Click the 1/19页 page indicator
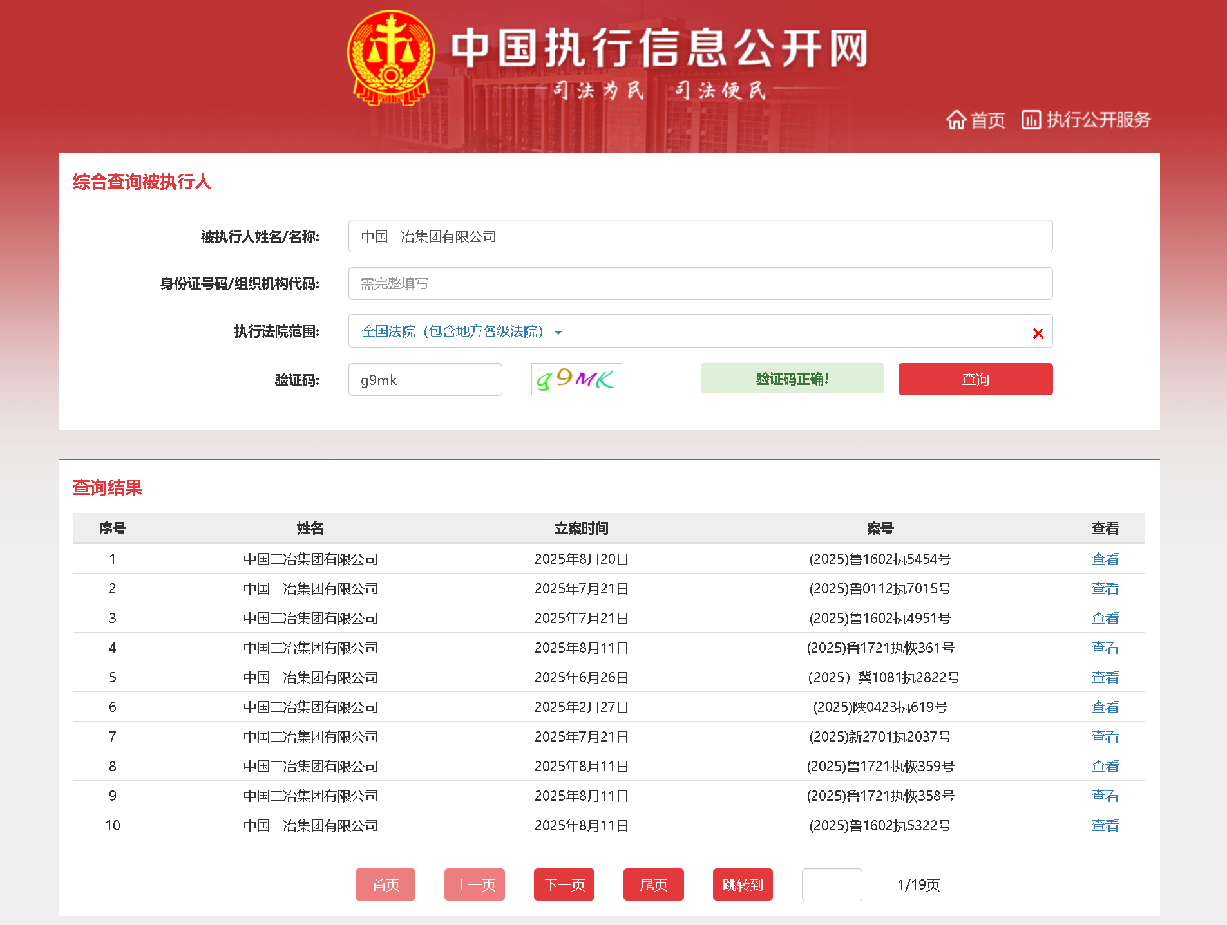This screenshot has width=1227, height=925. coord(918,884)
